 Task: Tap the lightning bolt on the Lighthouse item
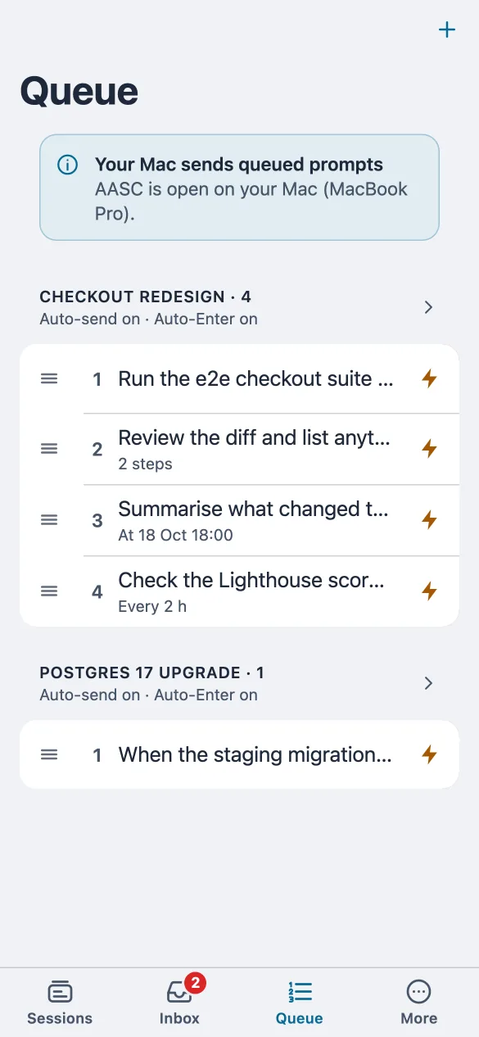[x=429, y=591]
